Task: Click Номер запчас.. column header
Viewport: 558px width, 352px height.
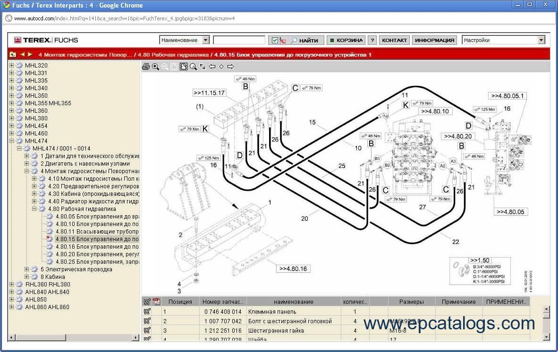Action: tap(222, 302)
